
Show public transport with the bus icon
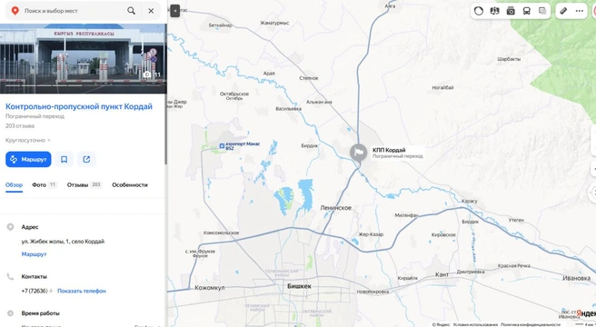(526, 11)
